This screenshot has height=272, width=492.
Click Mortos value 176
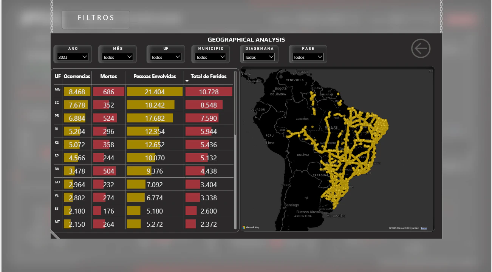coord(108,211)
